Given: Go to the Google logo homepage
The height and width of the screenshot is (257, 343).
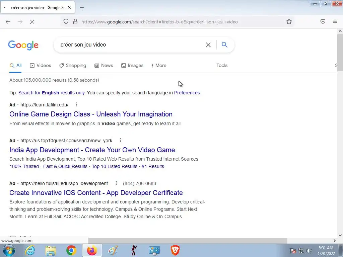Looking at the screenshot, I should point(23,45).
